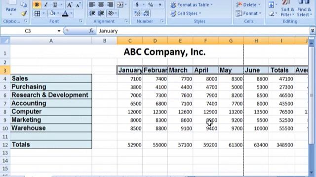Apply Font Color letter A
The width and height of the screenshot is (316, 177).
pos(65,13)
